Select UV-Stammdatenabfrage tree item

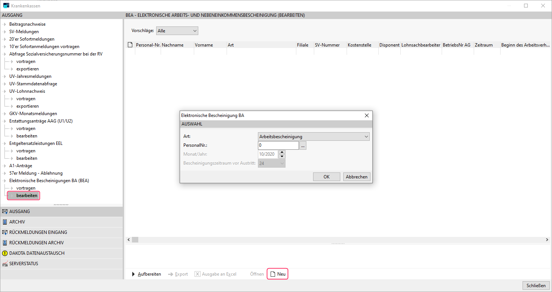click(33, 84)
